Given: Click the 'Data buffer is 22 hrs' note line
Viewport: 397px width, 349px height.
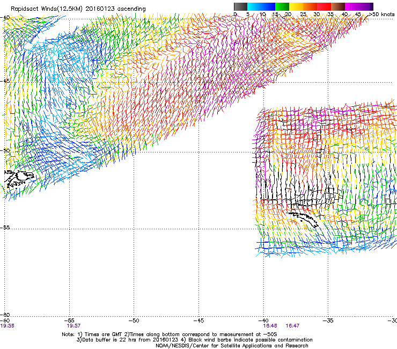Looking at the screenshot, I should pyautogui.click(x=194, y=340).
